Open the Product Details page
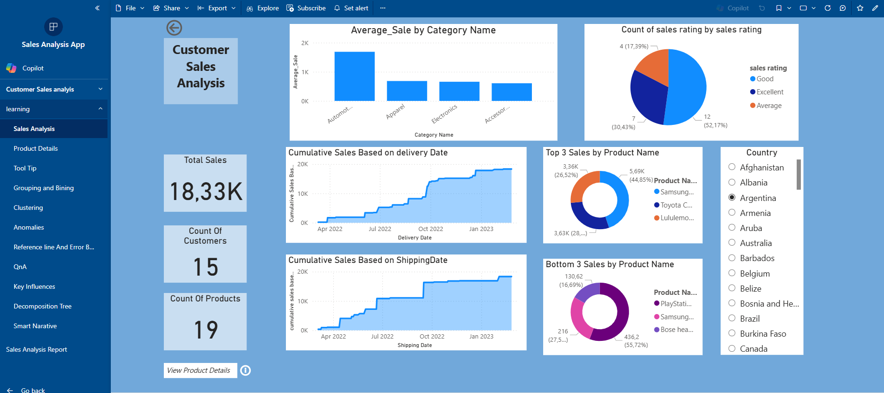 (x=36, y=148)
